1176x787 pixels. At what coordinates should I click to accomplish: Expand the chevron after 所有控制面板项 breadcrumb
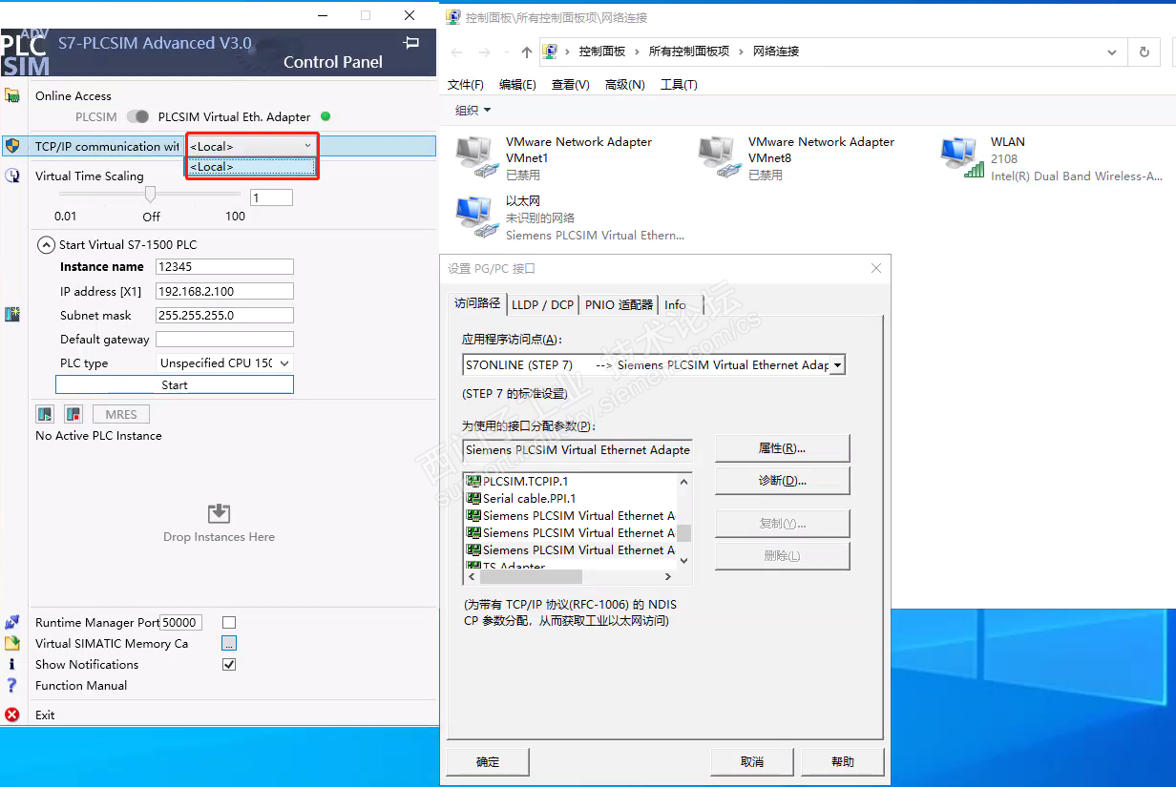coord(742,52)
